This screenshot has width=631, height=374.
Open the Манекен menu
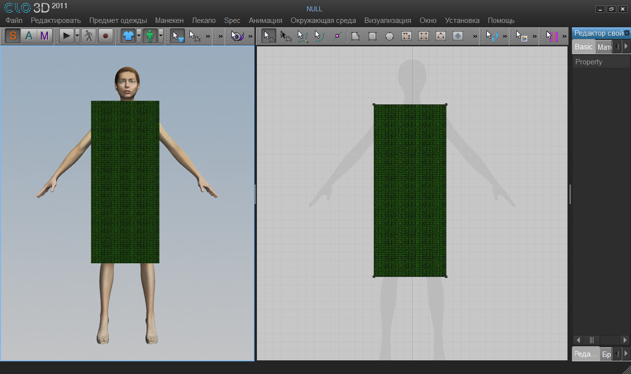click(x=169, y=20)
